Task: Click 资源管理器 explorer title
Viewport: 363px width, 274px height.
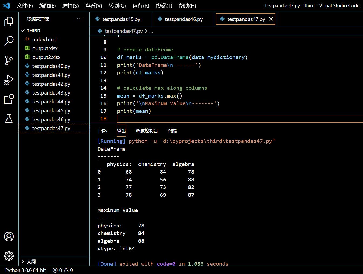Action: point(38,19)
